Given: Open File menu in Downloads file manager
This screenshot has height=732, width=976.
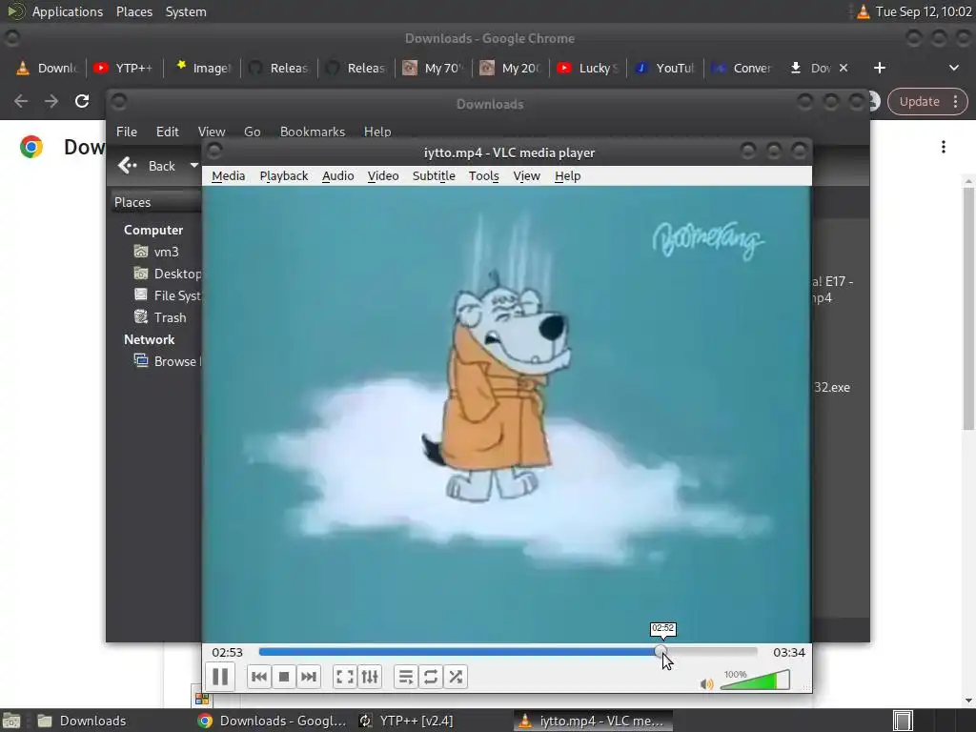Looking at the screenshot, I should point(127,132).
